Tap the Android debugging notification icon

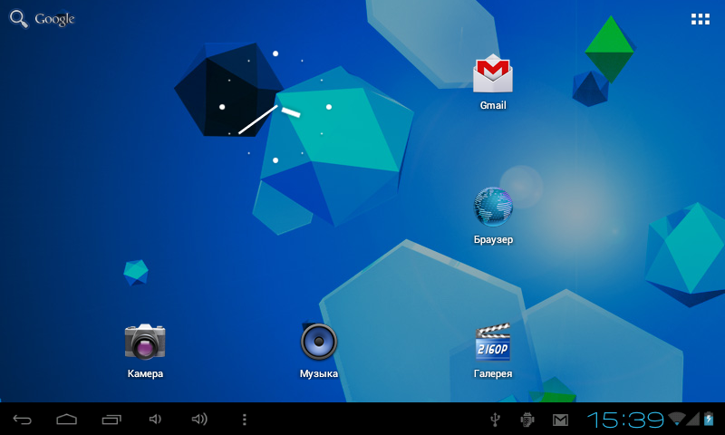527,420
